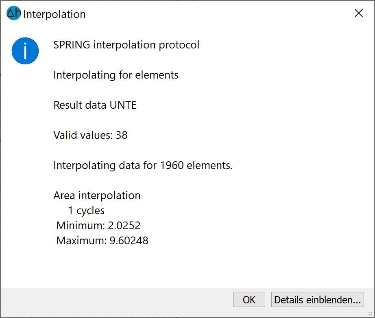Click the empty title bar area
The width and height of the screenshot is (375, 318).
coord(215,13)
